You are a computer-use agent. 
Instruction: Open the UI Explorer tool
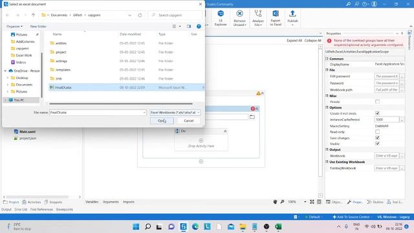pyautogui.click(x=221, y=18)
